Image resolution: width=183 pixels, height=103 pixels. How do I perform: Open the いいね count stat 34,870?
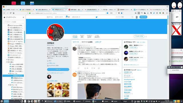(x=97, y=36)
